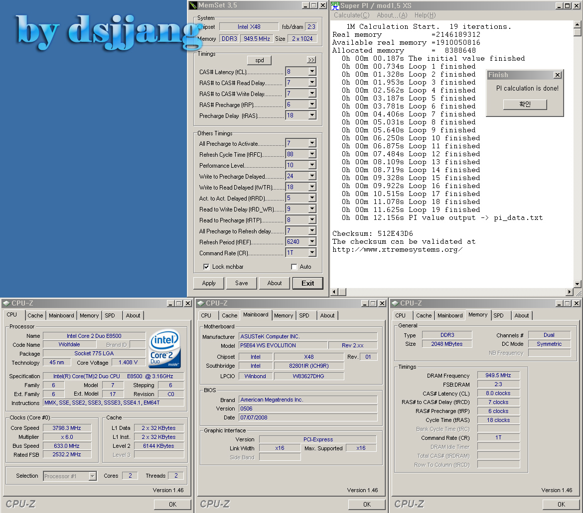Open the Precharge Delay (tRAS) dropdown
The image size is (583, 513).
tap(312, 115)
